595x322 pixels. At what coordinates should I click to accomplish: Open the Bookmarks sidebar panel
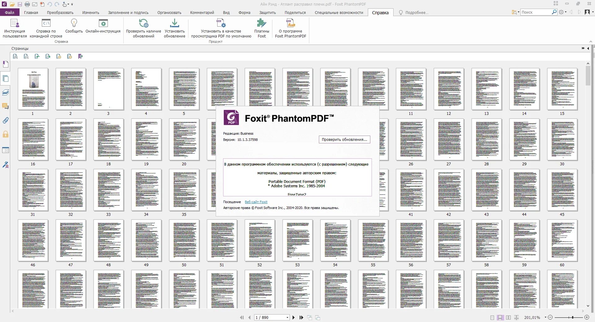6,64
